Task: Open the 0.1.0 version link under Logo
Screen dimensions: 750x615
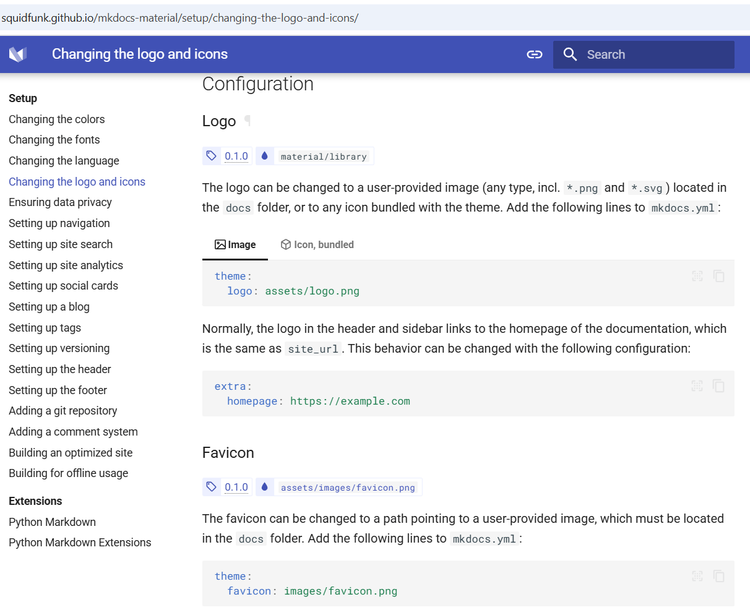Action: pyautogui.click(x=236, y=156)
